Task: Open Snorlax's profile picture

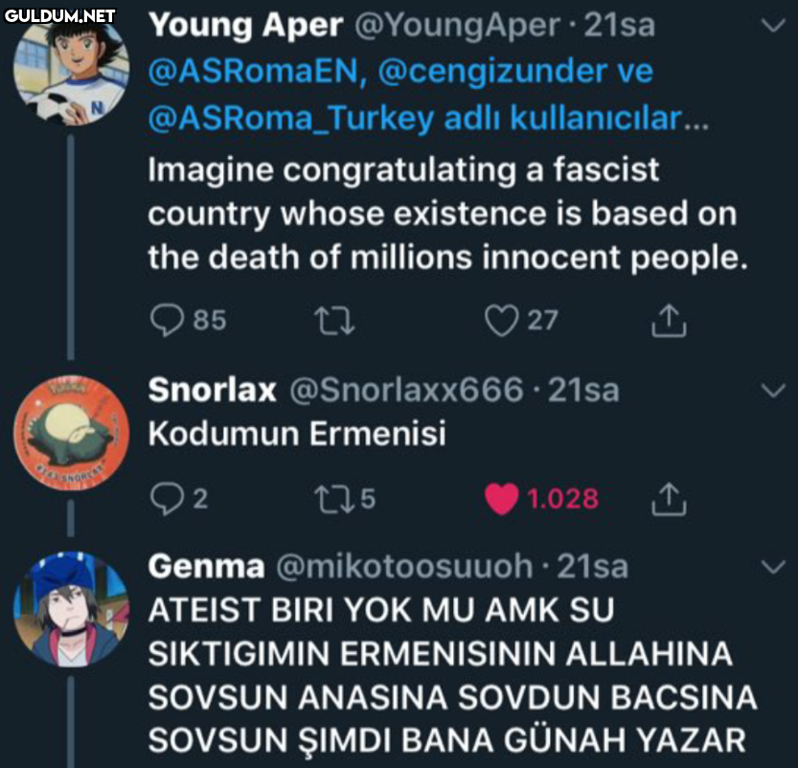Action: pos(72,432)
